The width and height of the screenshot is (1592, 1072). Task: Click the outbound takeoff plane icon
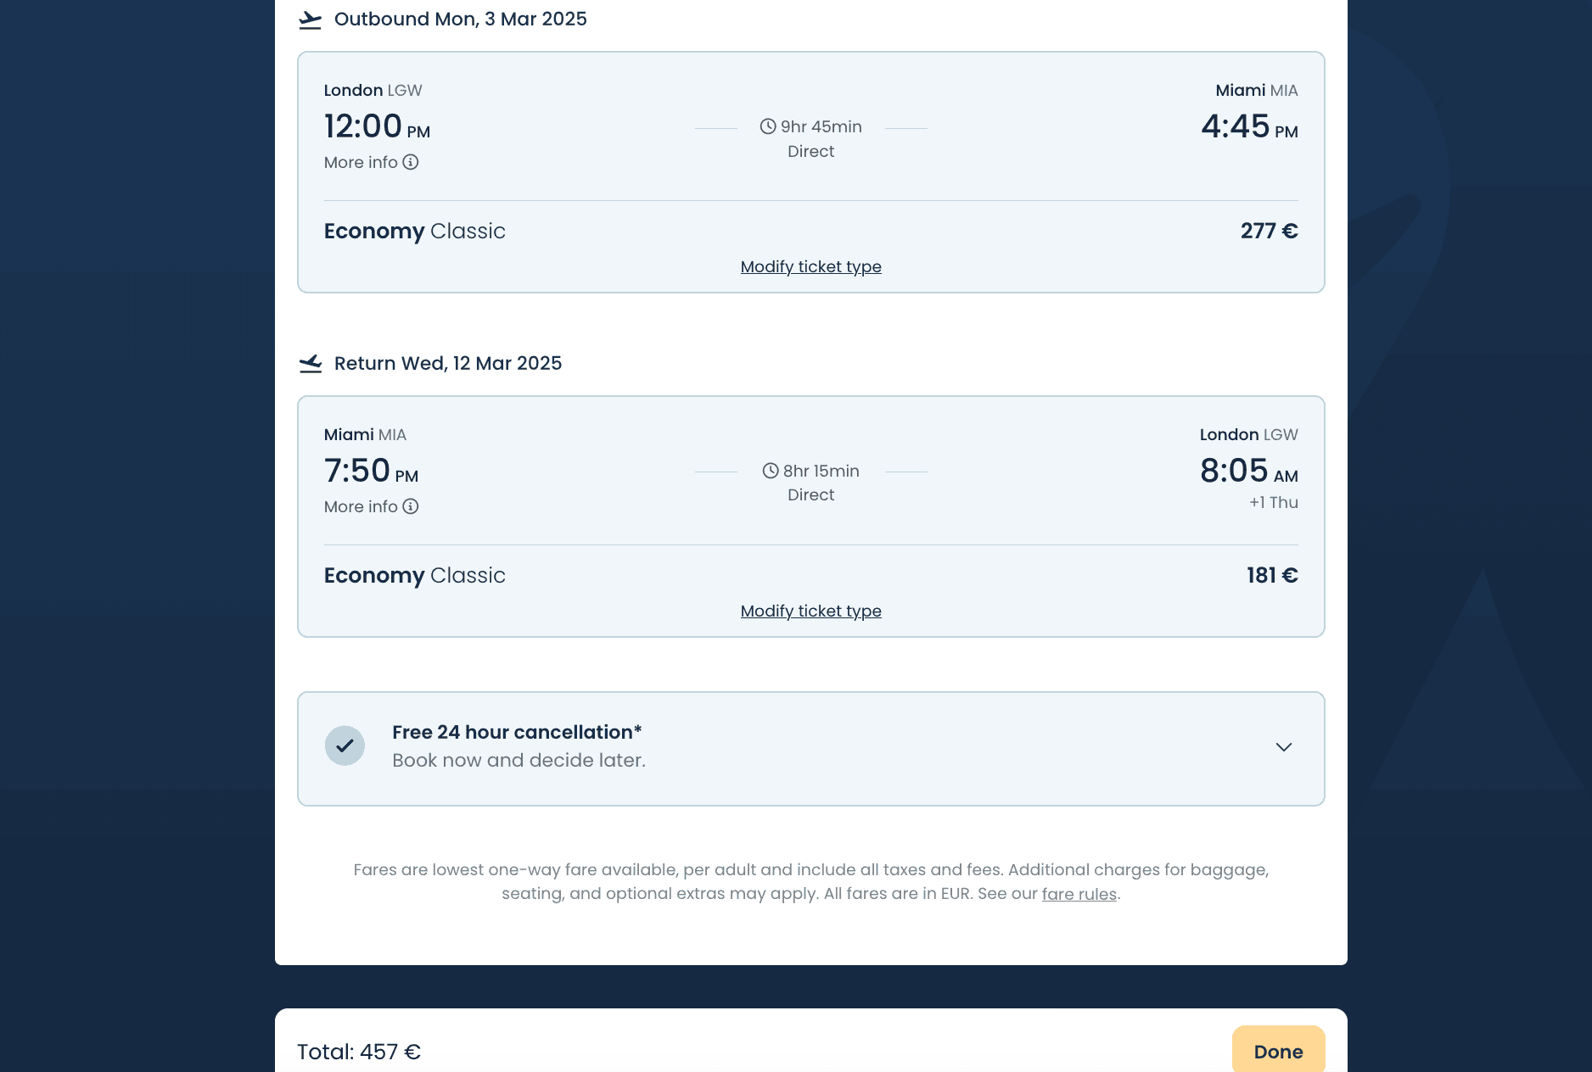(x=311, y=20)
